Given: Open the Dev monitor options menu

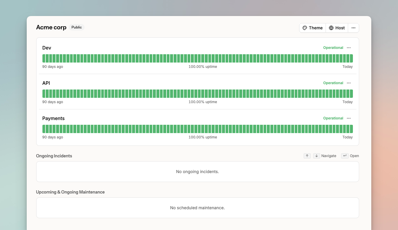Looking at the screenshot, I should 349,48.
